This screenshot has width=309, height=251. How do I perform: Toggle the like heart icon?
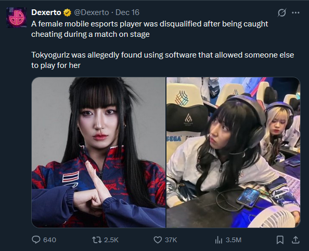[x=158, y=240]
